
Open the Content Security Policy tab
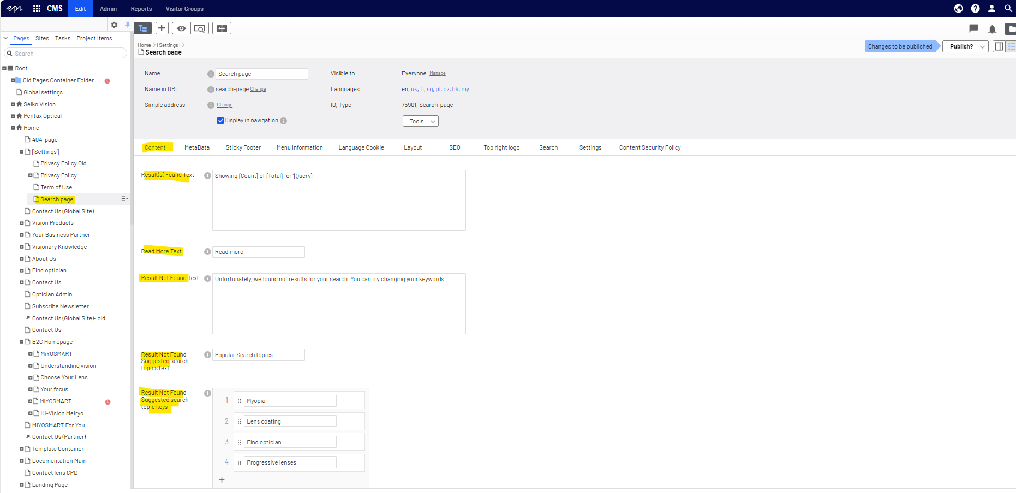pyautogui.click(x=649, y=147)
